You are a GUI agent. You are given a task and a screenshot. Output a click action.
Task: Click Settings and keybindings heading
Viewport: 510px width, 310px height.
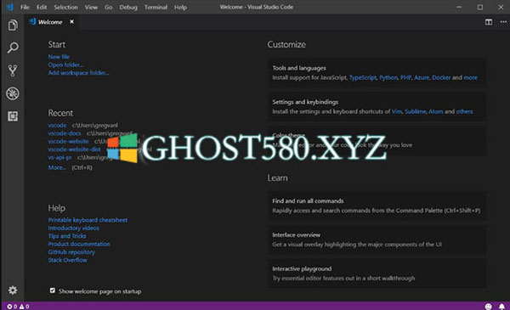[305, 102]
